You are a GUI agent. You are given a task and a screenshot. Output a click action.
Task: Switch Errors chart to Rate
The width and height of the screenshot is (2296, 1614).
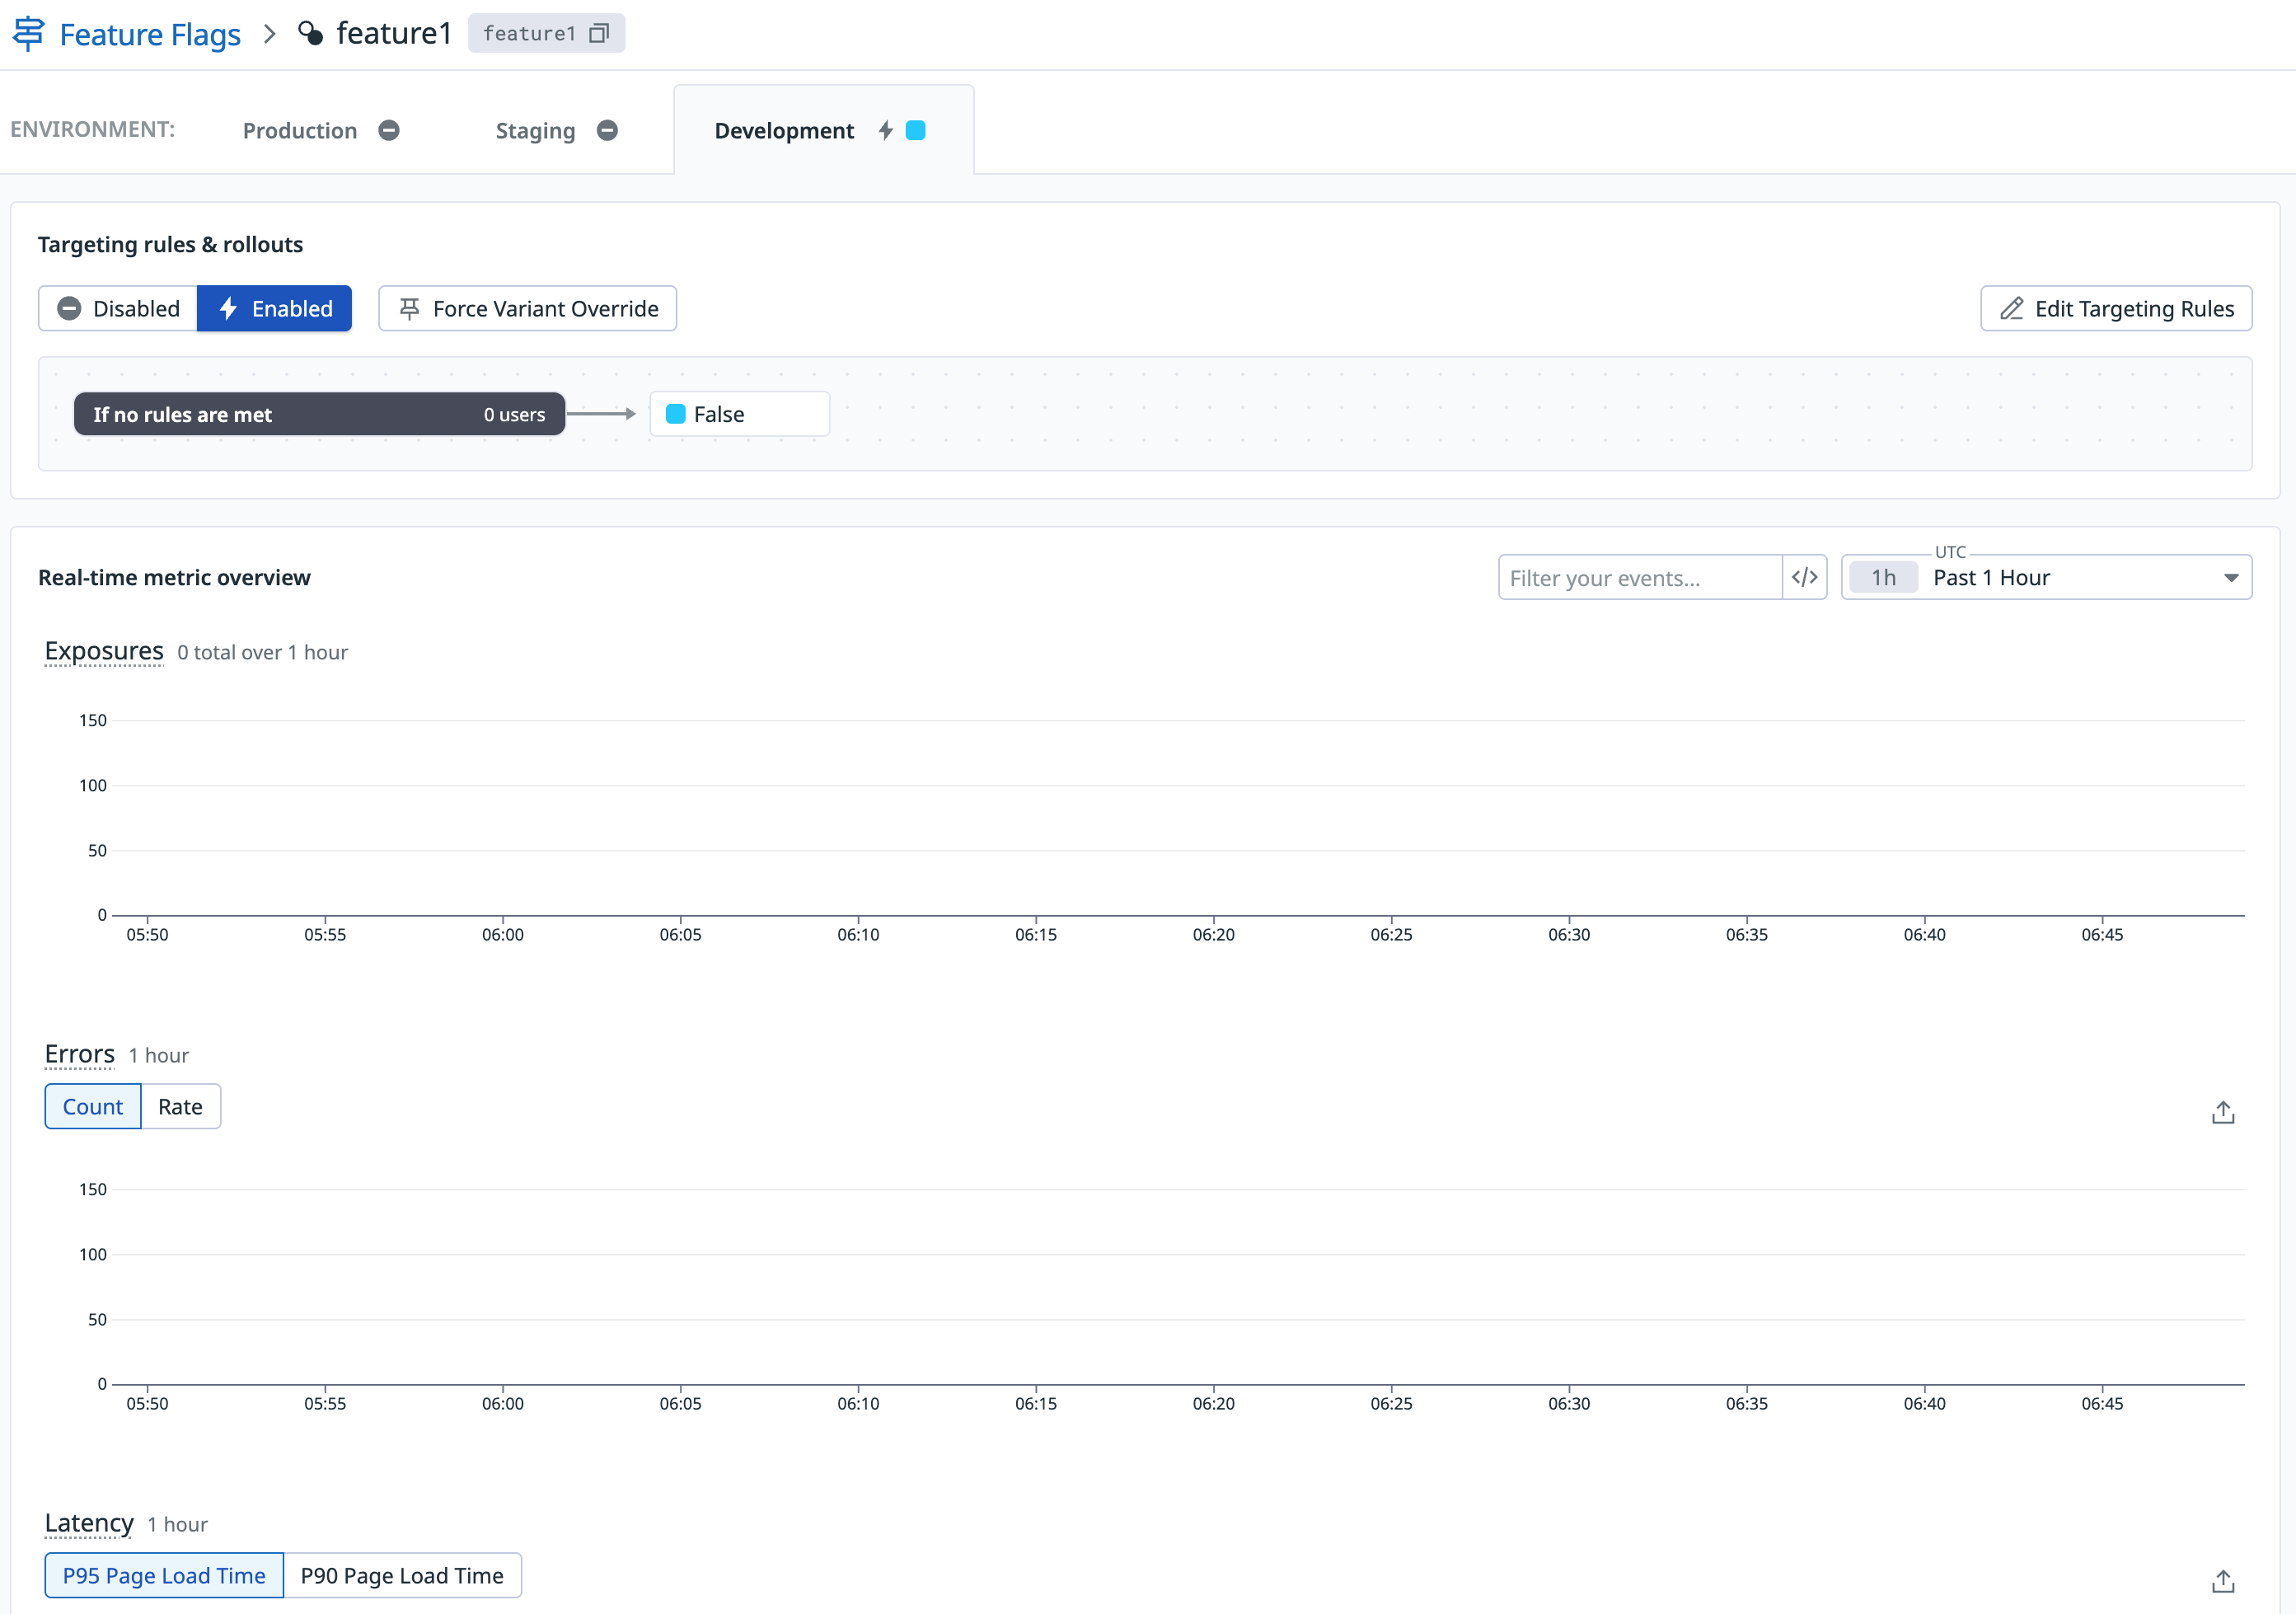click(180, 1107)
